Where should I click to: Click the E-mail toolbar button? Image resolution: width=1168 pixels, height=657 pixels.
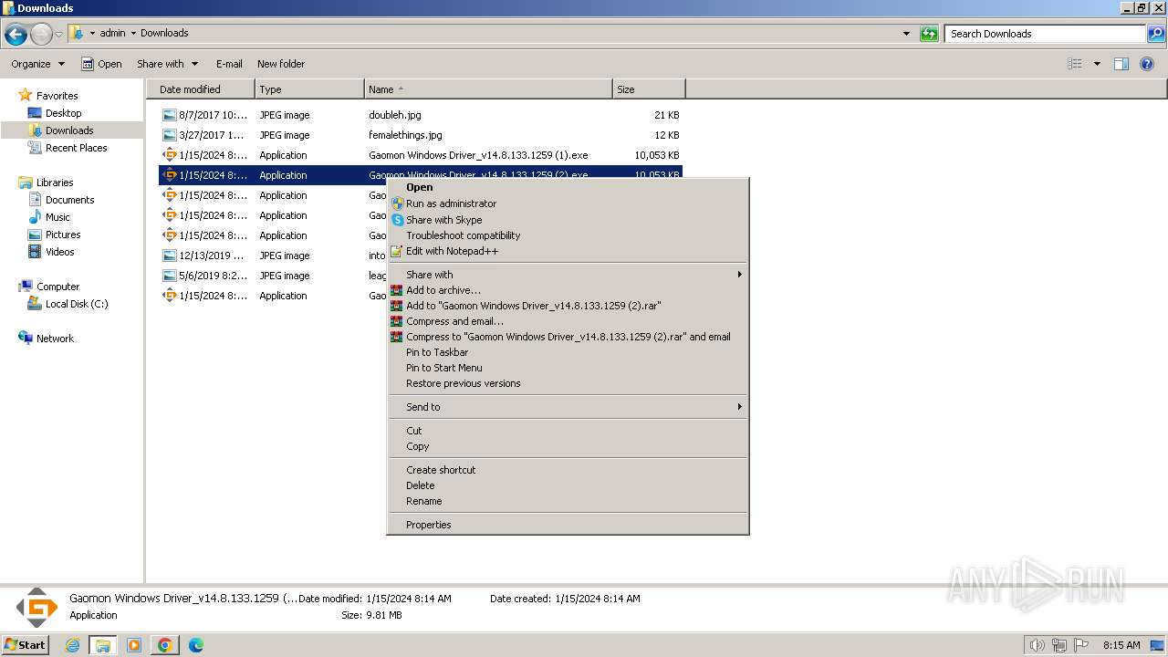point(229,64)
